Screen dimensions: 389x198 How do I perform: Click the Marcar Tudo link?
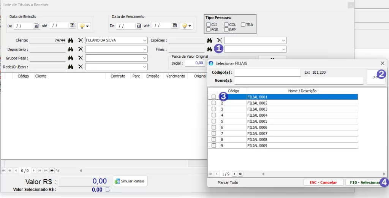tap(228, 182)
